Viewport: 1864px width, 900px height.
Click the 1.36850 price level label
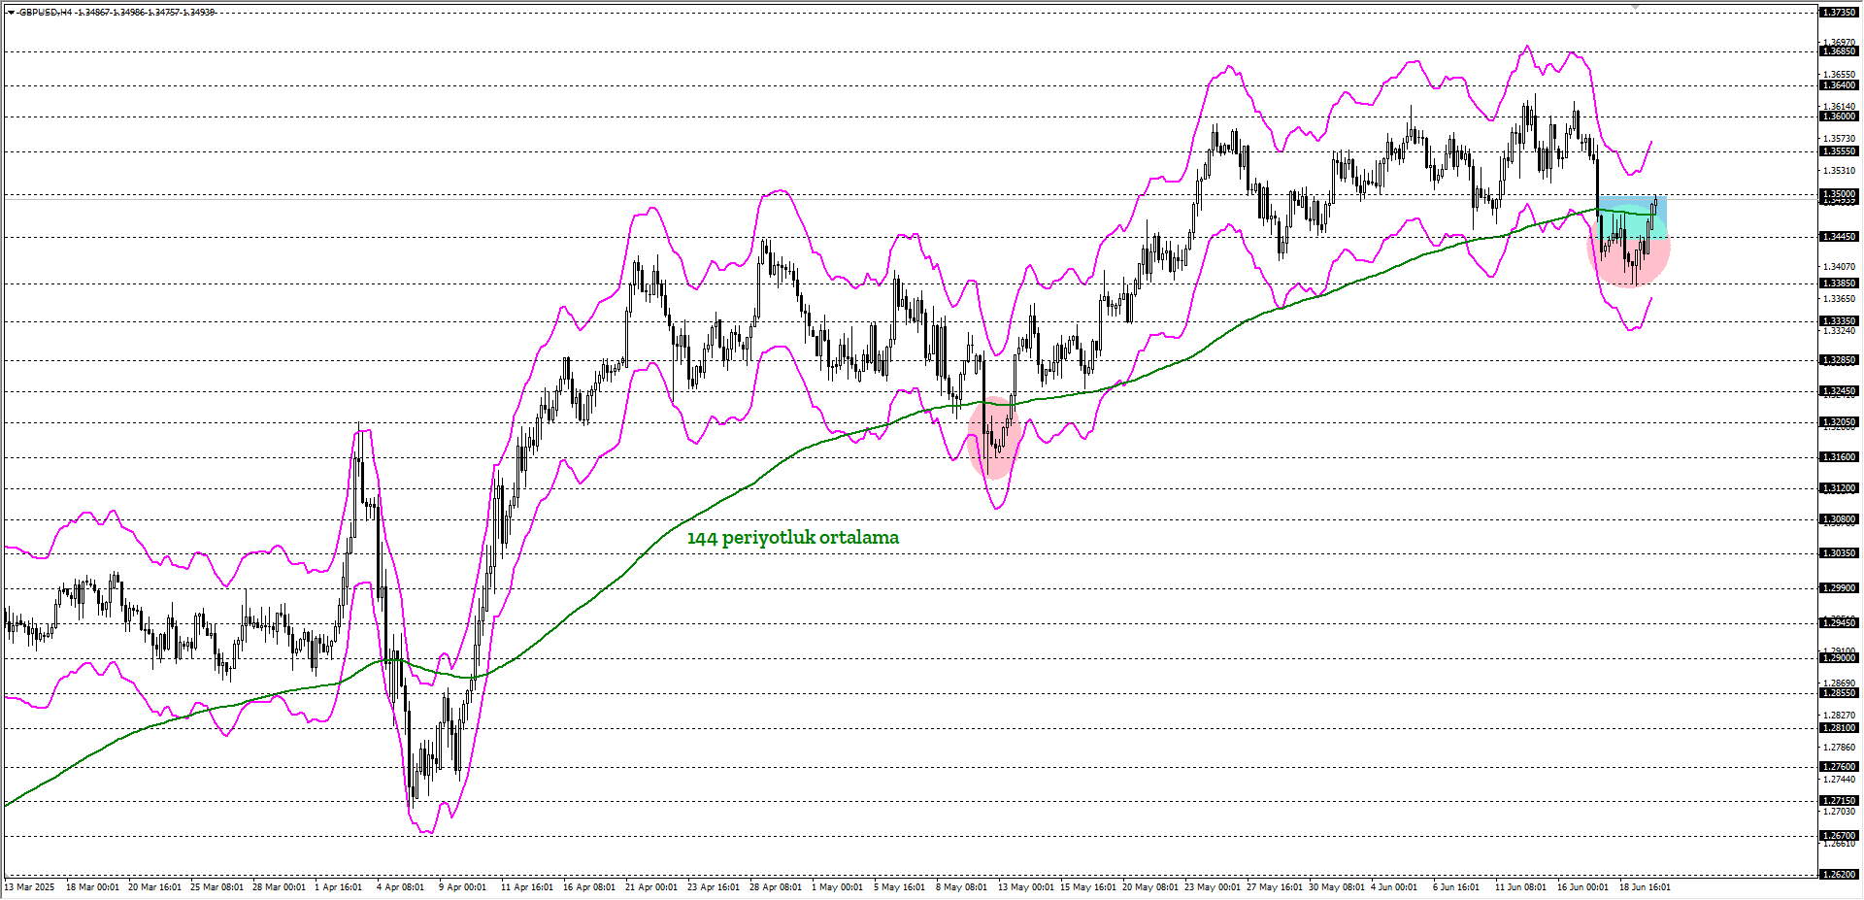pyautogui.click(x=1839, y=51)
